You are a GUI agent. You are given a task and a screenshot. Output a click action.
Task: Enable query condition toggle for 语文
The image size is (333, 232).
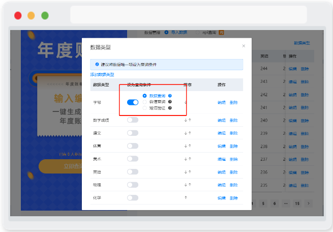click(x=133, y=133)
